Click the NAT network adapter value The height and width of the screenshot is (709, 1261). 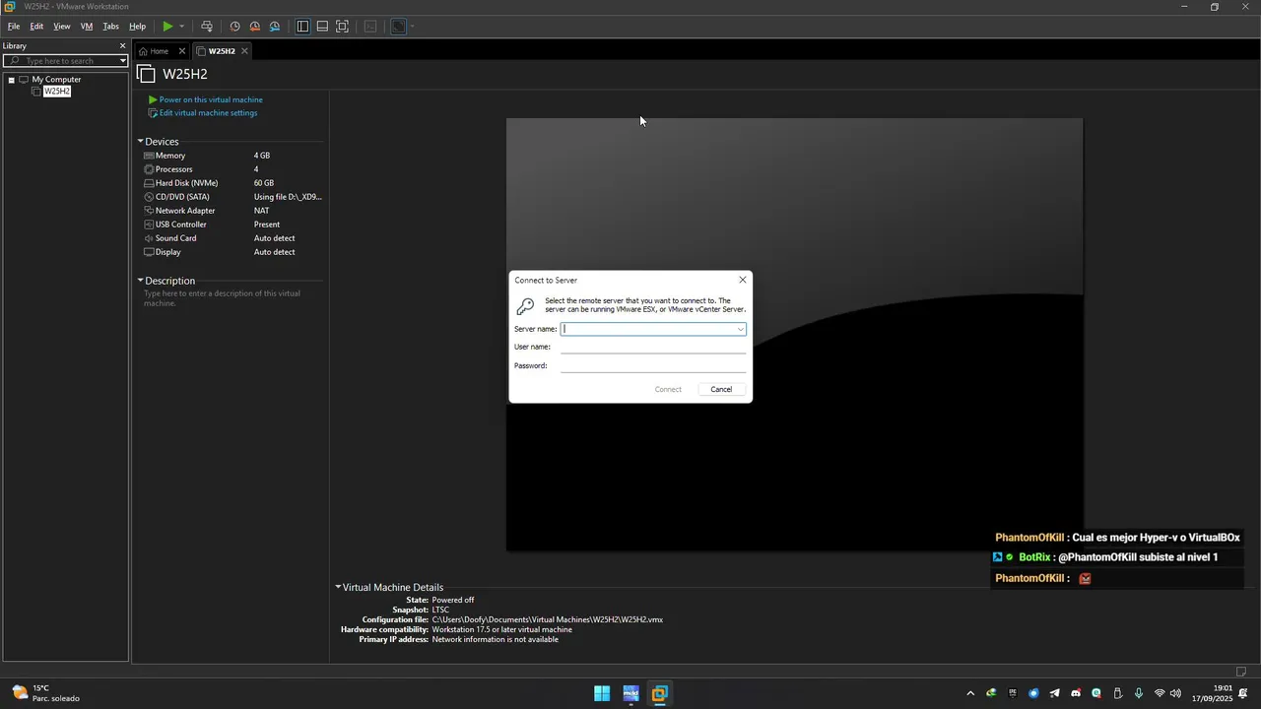click(261, 211)
